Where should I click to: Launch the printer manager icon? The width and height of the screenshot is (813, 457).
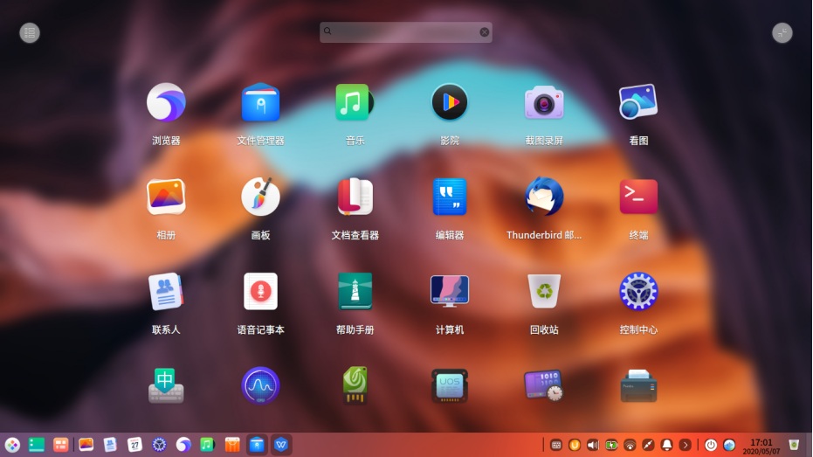638,386
